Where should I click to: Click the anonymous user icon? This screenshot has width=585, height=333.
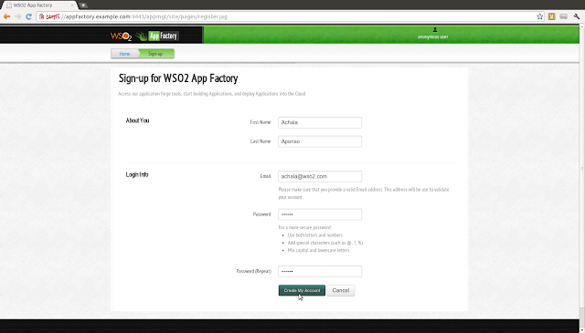[x=435, y=30]
